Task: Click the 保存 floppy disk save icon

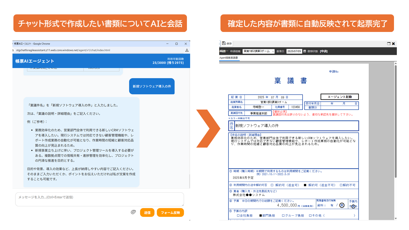Action: point(224,43)
